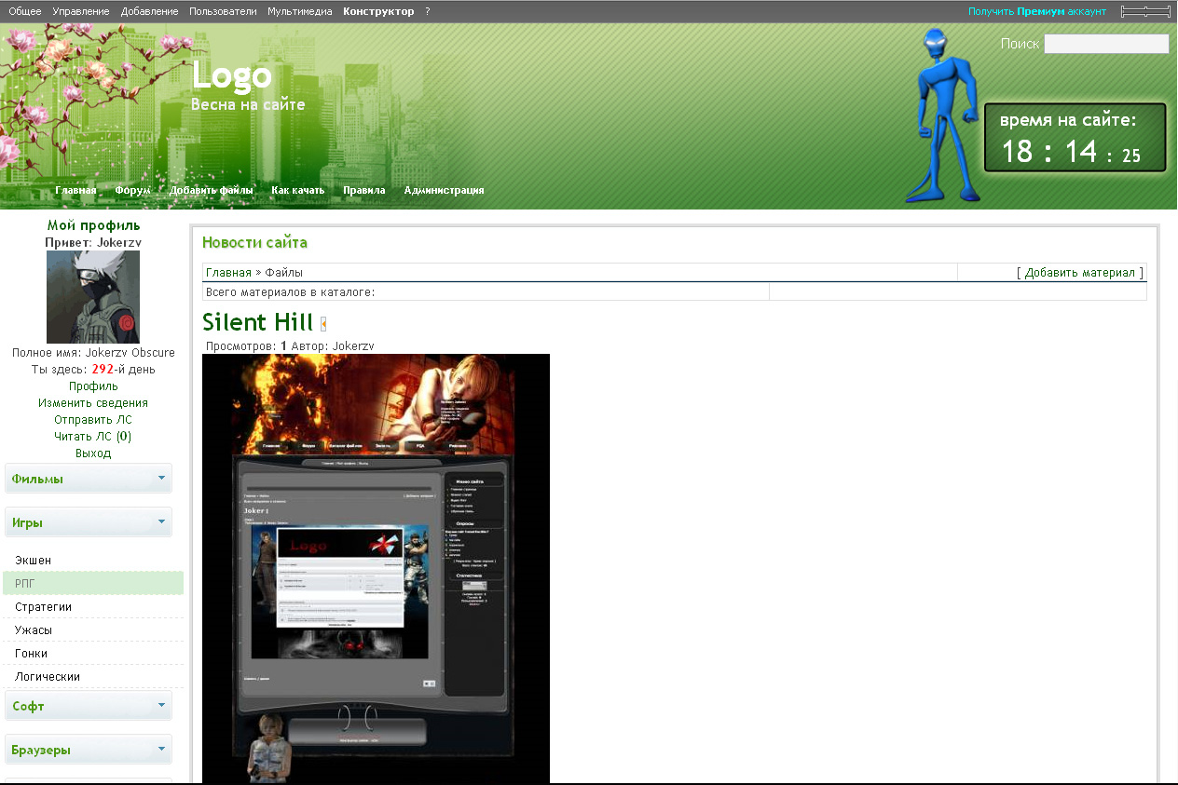The image size is (1178, 785).
Task: Click Полное имя: Jokerzv Obscure text
Action: pyautogui.click(x=93, y=353)
